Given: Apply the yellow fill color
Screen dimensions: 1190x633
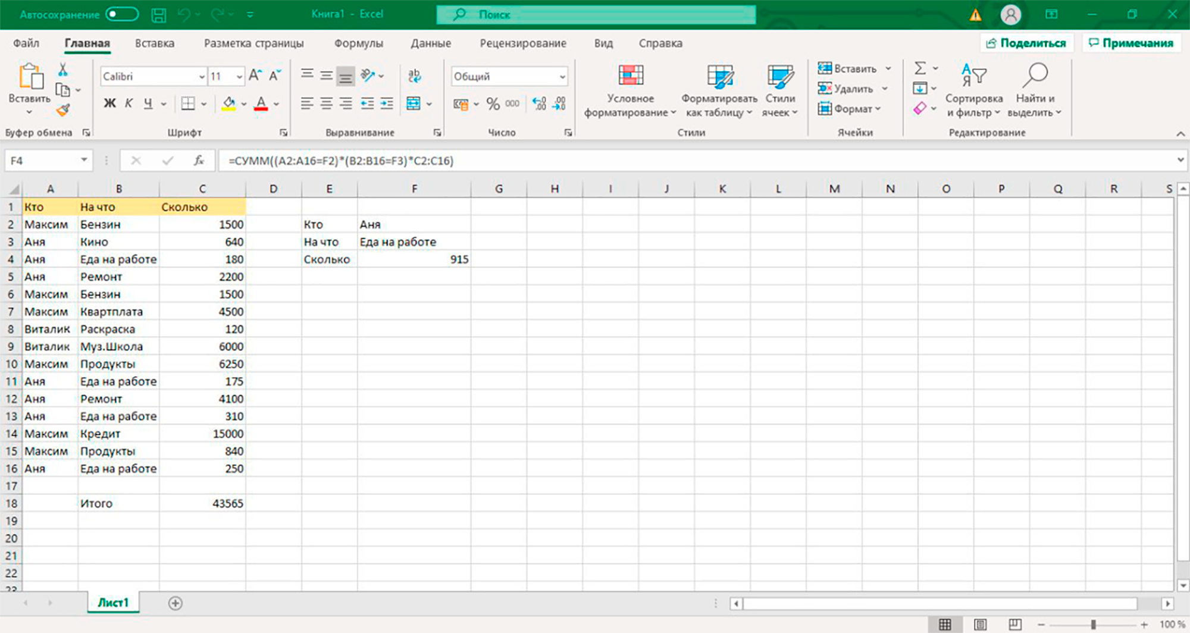Looking at the screenshot, I should (228, 104).
